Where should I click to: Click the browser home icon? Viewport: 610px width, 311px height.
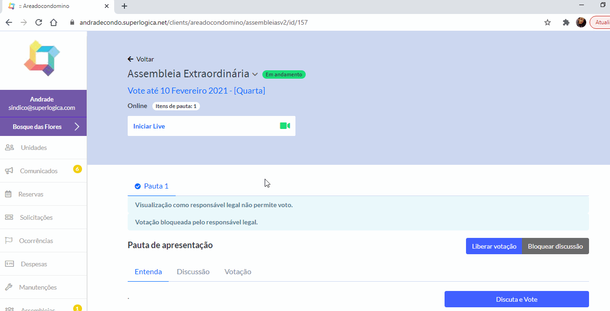54,22
